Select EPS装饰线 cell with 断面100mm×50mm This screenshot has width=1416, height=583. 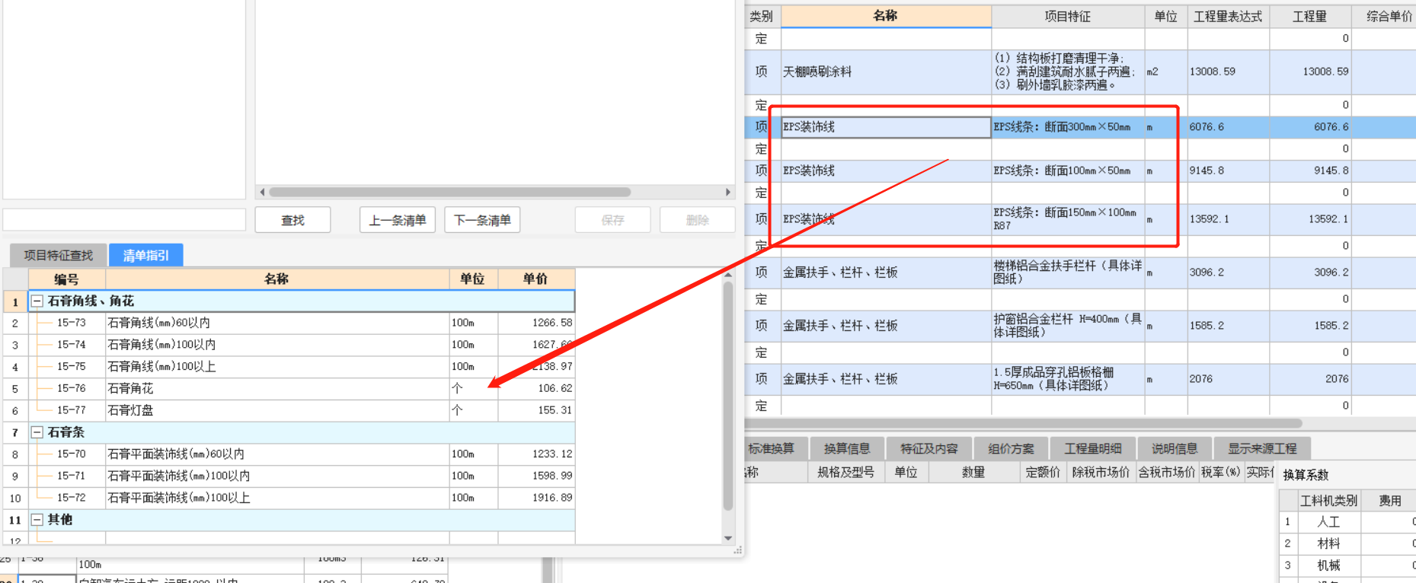(x=886, y=171)
